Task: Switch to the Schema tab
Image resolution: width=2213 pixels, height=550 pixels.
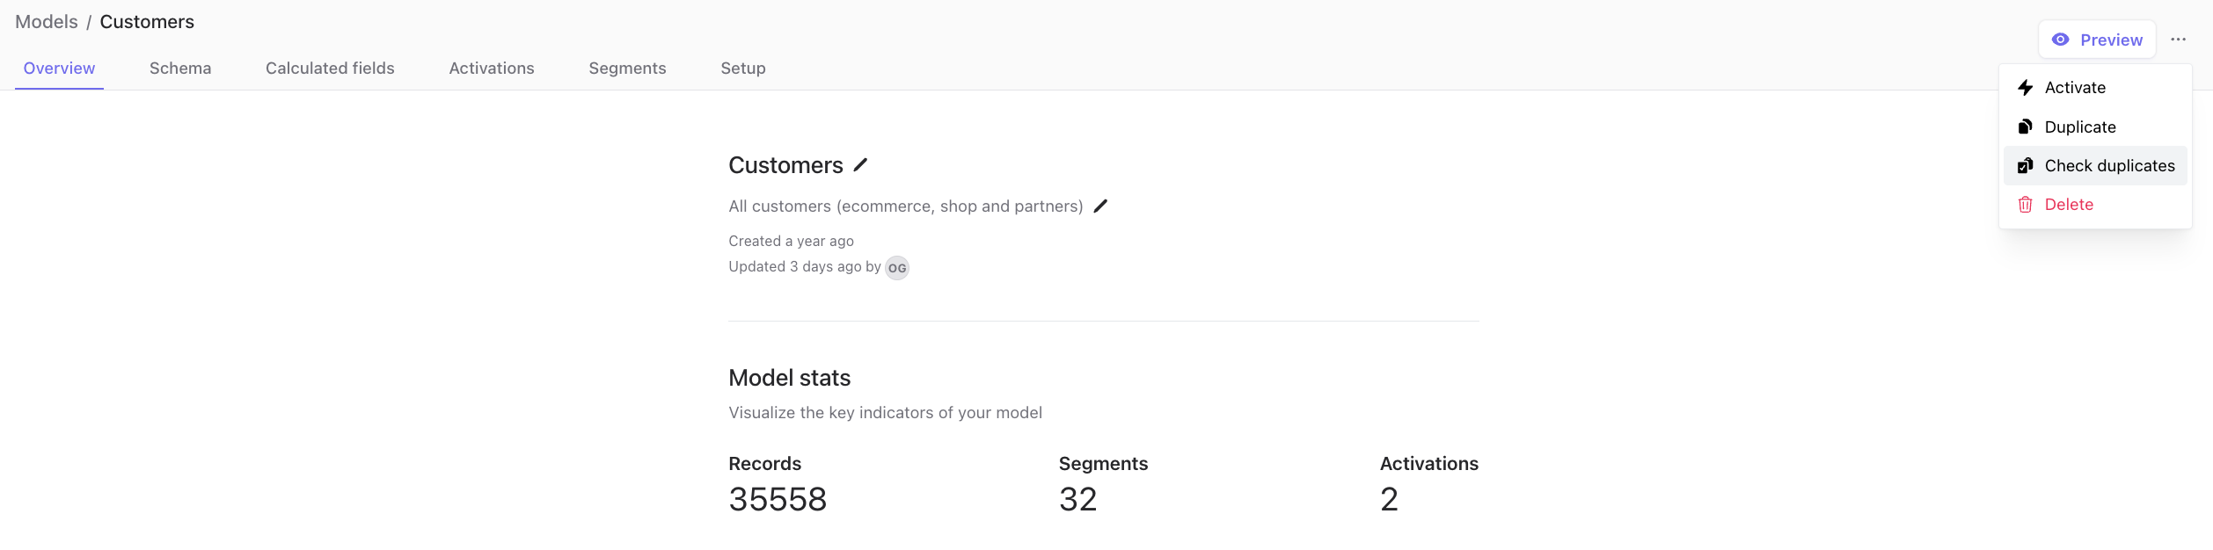Action: 180,69
